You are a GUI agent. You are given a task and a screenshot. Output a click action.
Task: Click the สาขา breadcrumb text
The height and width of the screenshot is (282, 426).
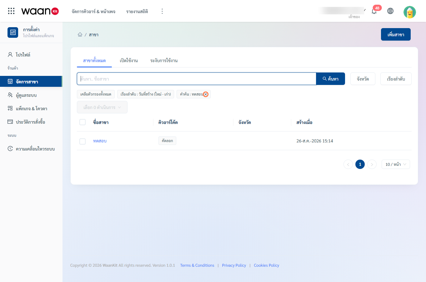click(94, 35)
